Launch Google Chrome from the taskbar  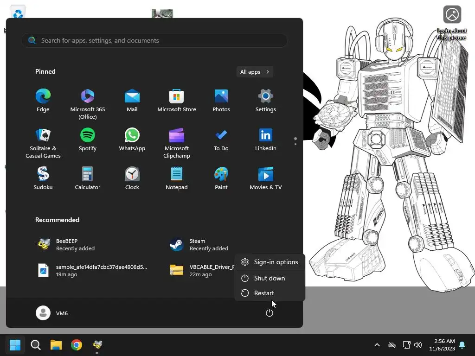77,344
